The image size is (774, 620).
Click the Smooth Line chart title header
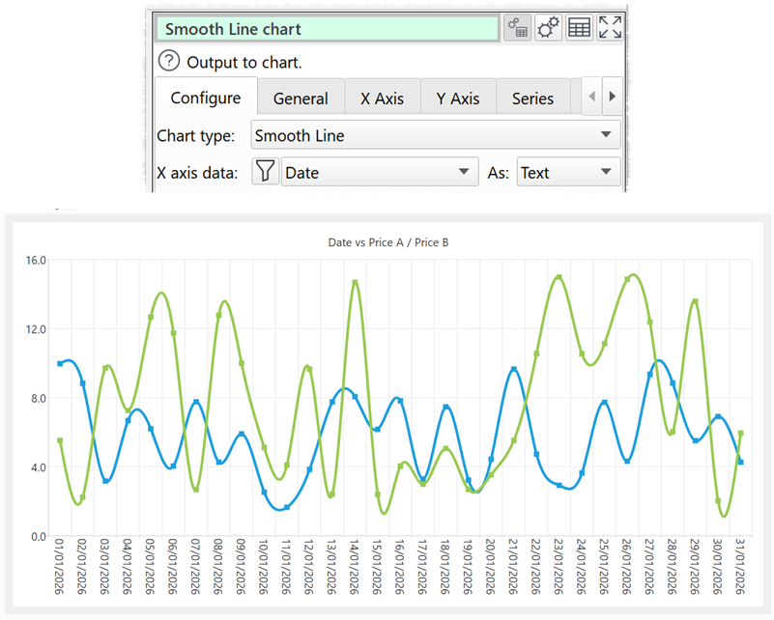(x=329, y=27)
